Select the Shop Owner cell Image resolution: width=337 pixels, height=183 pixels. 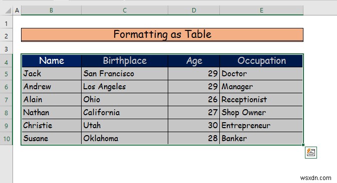261,113
